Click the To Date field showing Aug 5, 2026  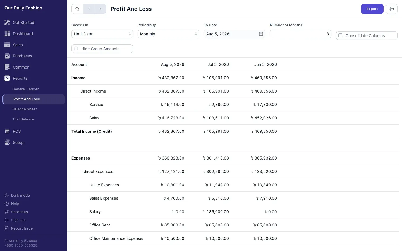tap(234, 34)
